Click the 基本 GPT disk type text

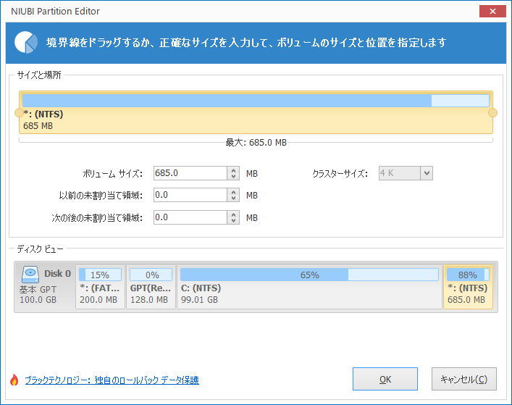coord(38,289)
